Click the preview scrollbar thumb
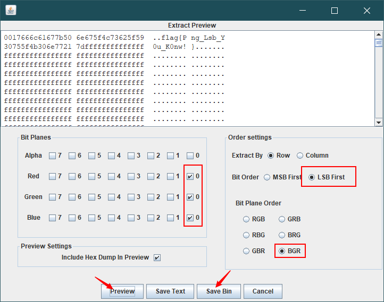 pyautogui.click(x=379, y=42)
